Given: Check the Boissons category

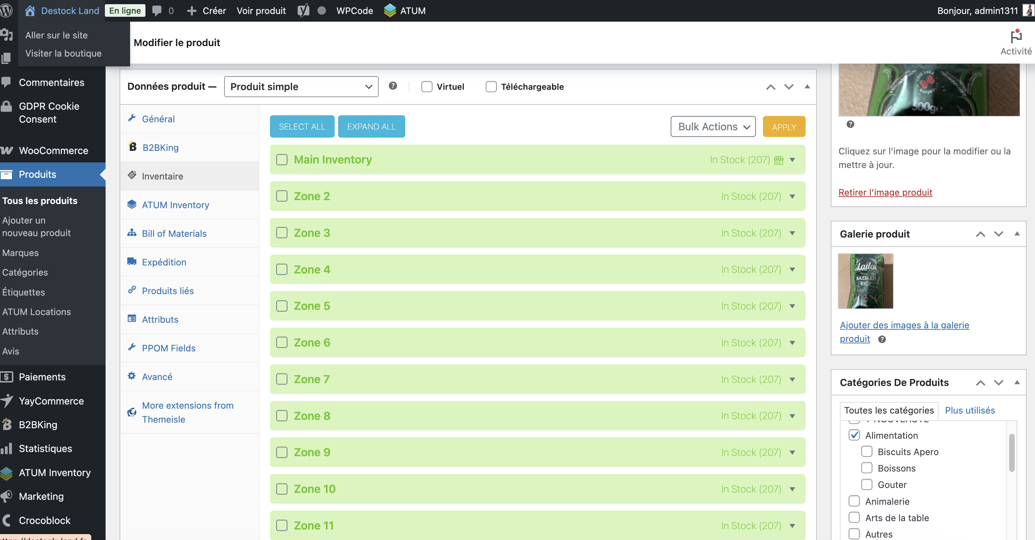Looking at the screenshot, I should pyautogui.click(x=867, y=468).
